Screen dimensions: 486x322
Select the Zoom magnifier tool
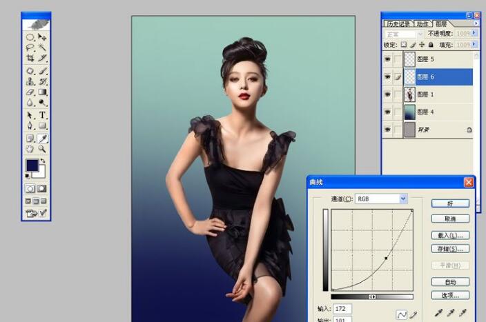click(x=42, y=149)
